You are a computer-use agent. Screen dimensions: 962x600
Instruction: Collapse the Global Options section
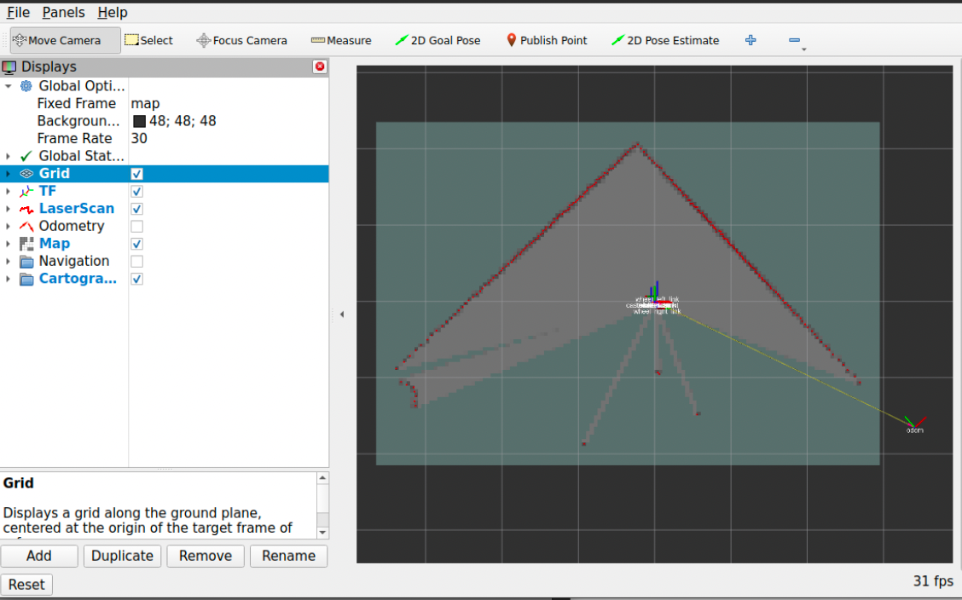click(8, 86)
